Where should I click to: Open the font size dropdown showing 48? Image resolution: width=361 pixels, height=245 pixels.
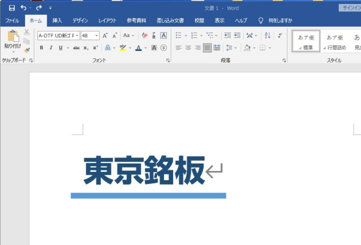96,35
